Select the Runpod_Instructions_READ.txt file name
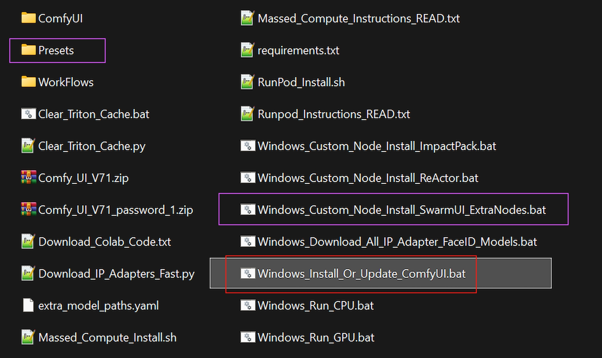602x358 pixels. (334, 114)
